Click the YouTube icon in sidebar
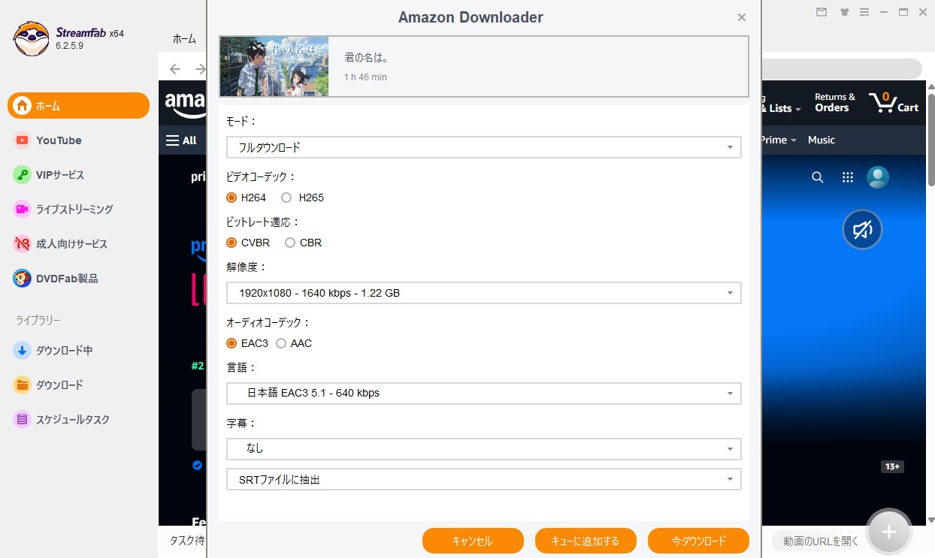 click(x=23, y=140)
